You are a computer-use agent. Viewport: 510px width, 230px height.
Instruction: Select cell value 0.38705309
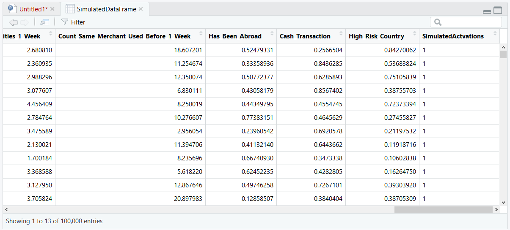point(400,199)
